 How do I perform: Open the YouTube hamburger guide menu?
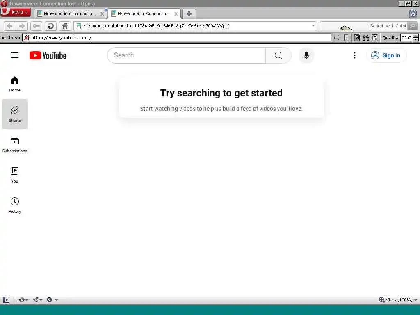tap(15, 55)
